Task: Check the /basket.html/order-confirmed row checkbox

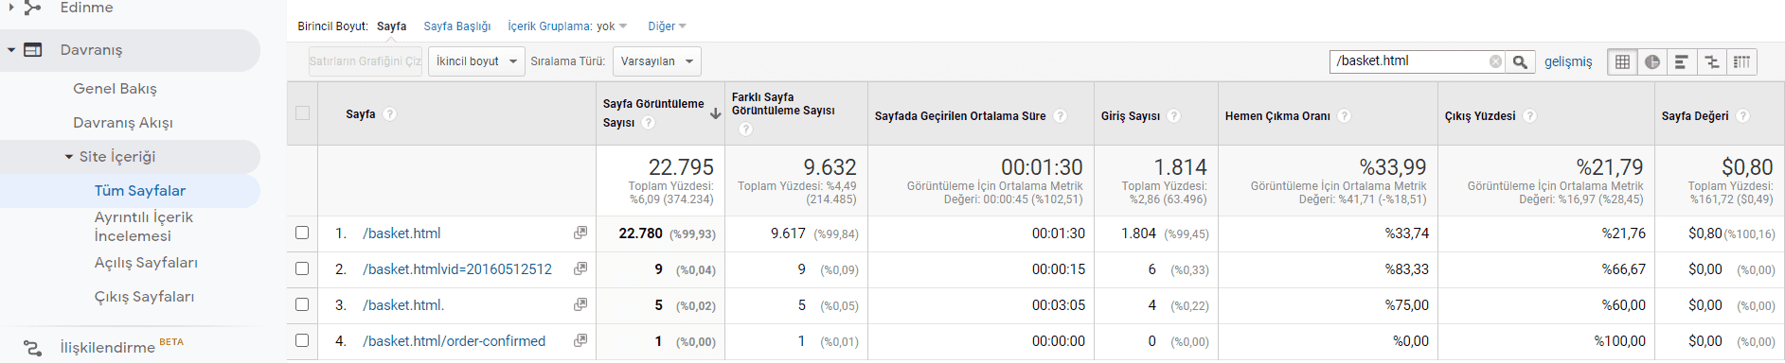Action: pos(302,340)
